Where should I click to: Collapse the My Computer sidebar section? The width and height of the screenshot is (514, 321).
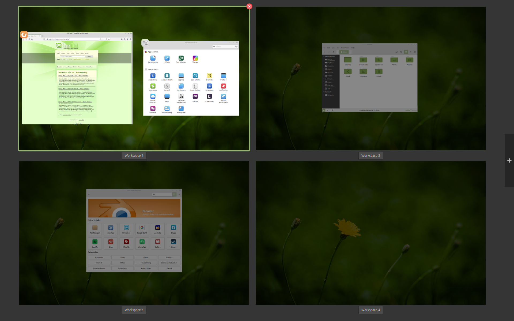(x=323, y=56)
